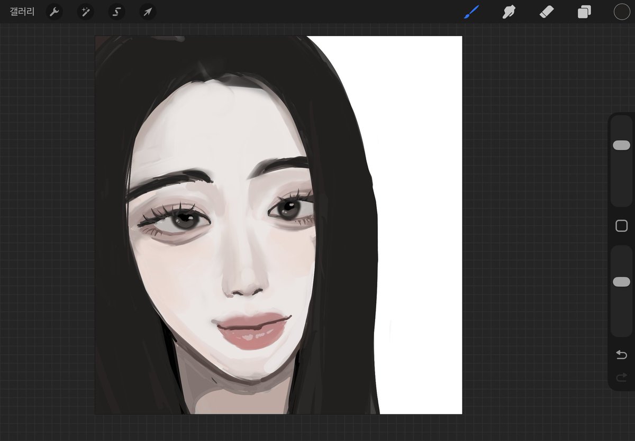635x441 pixels.
Task: Select the Eraser tool
Action: coord(547,12)
